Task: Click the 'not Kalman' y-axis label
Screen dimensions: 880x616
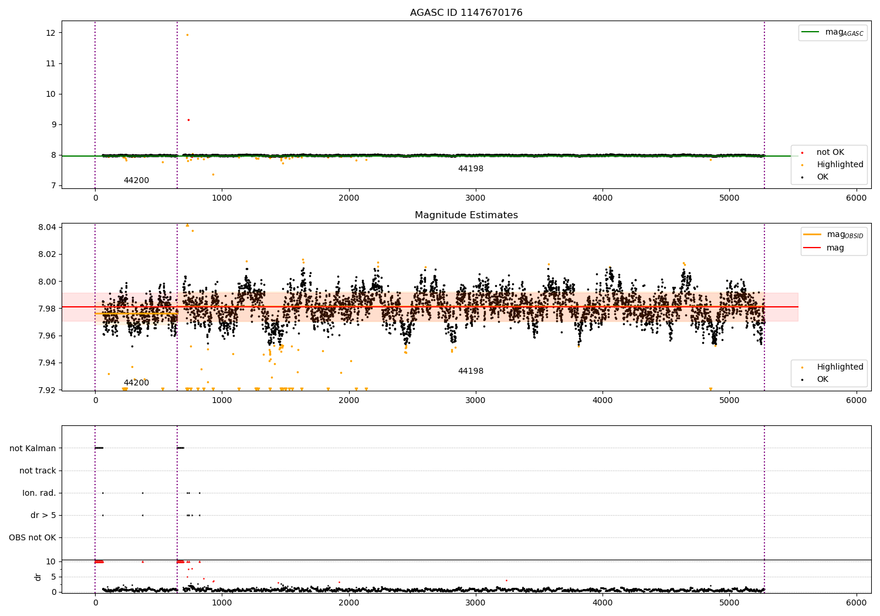Action: [x=33, y=448]
